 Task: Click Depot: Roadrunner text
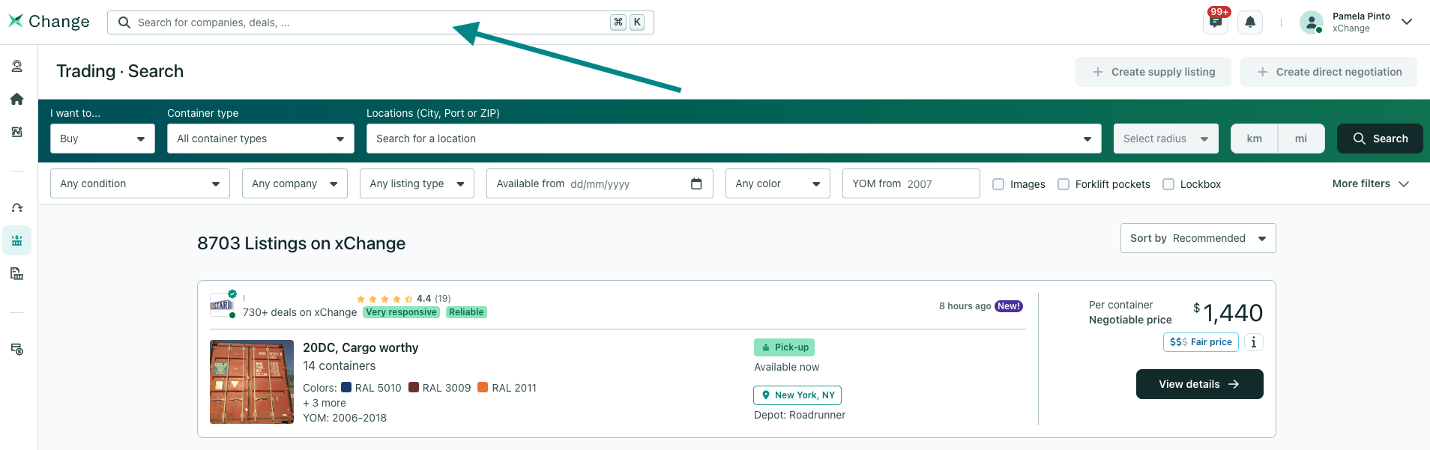[800, 415]
